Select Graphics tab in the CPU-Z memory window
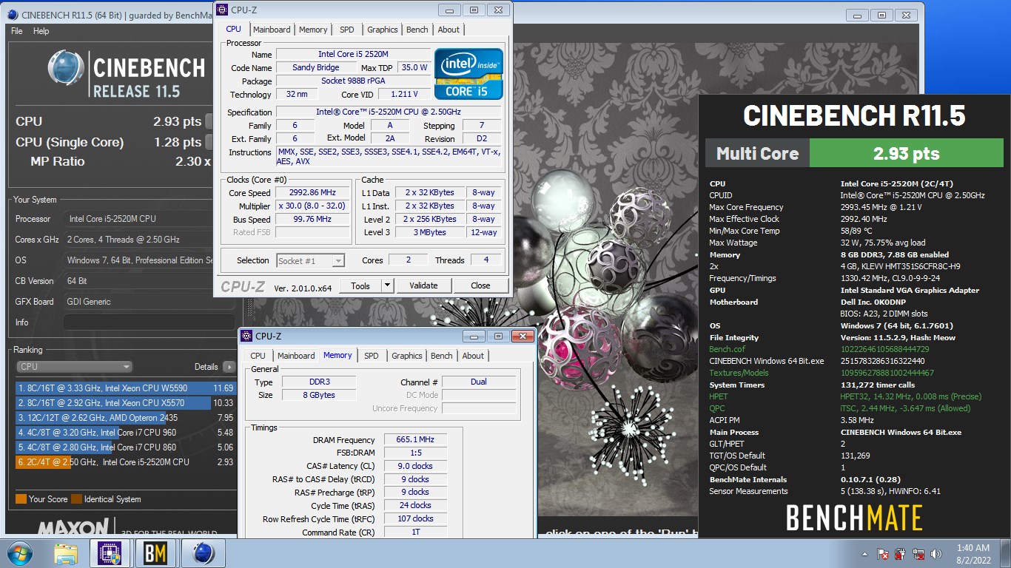 pos(407,356)
